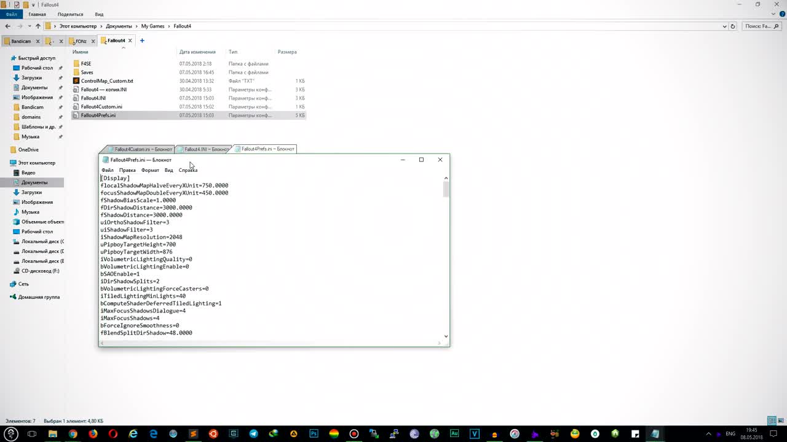The height and width of the screenshot is (442, 787).
Task: Click the Explorer search box
Action: [761, 26]
